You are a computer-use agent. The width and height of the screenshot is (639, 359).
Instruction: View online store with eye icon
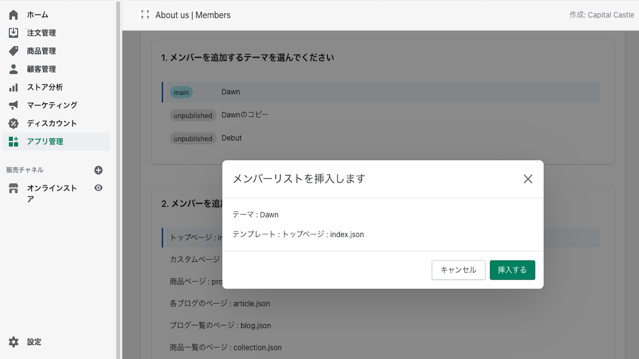98,188
